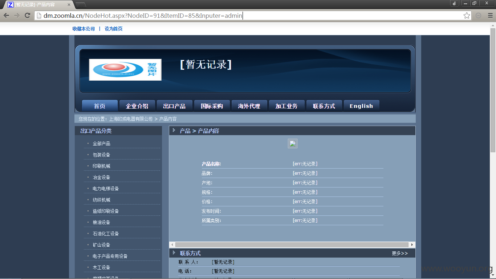Open the 企业介绍 navigation tab
This screenshot has height=279, width=496.
click(x=137, y=106)
